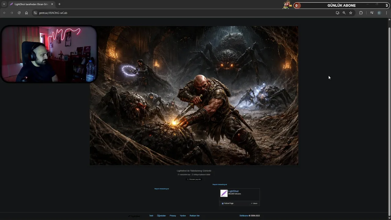Click the streamer webcam overlay

[49, 54]
